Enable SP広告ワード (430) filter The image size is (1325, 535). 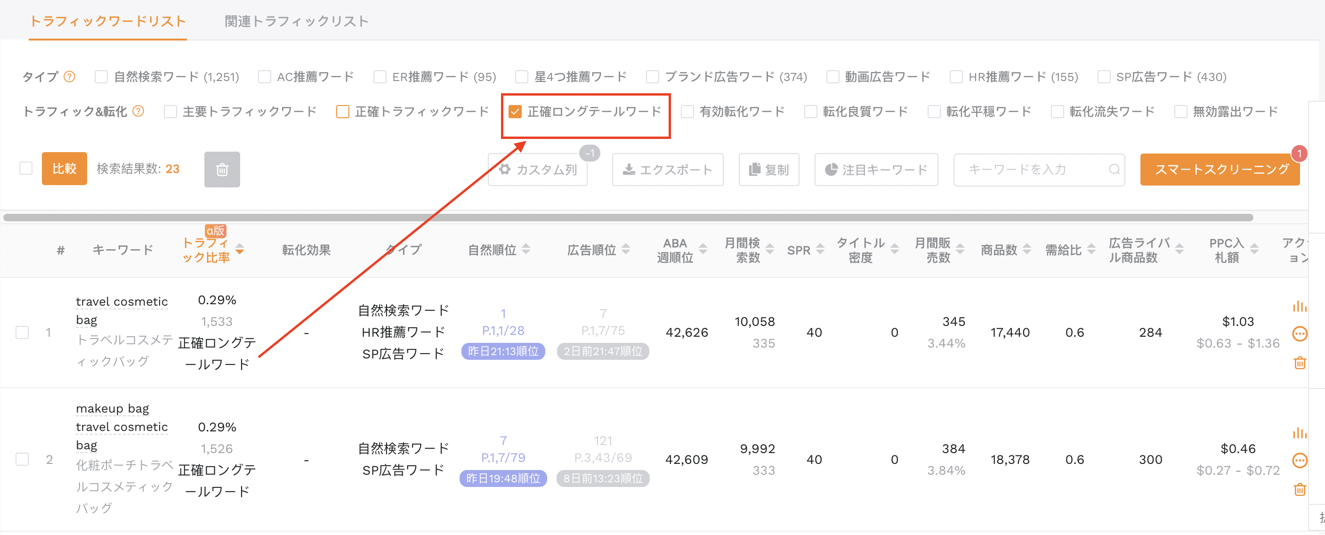tap(1103, 77)
